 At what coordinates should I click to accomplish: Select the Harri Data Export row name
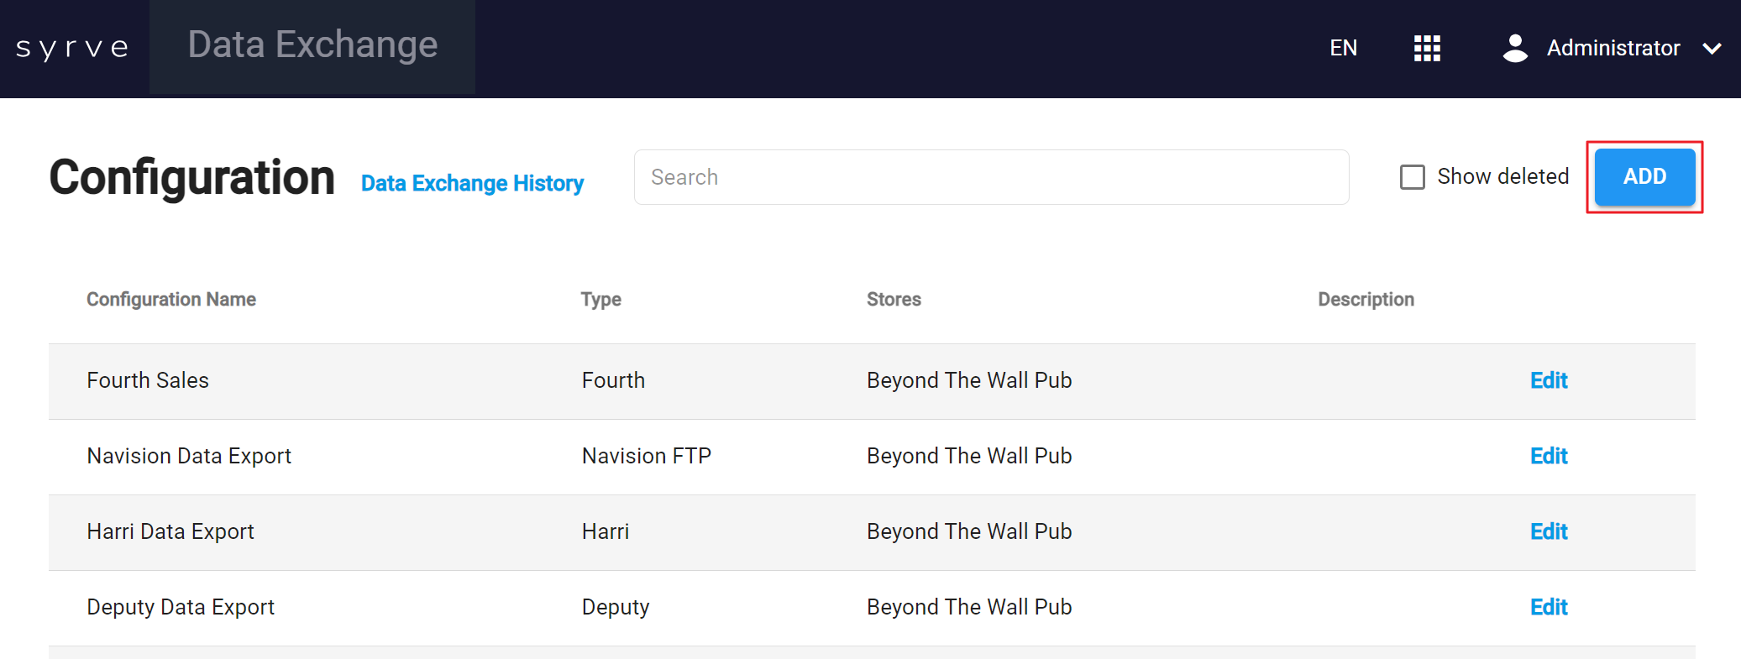[170, 531]
